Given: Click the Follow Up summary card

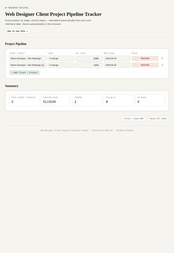Looking at the screenshot, I should tap(118, 100).
